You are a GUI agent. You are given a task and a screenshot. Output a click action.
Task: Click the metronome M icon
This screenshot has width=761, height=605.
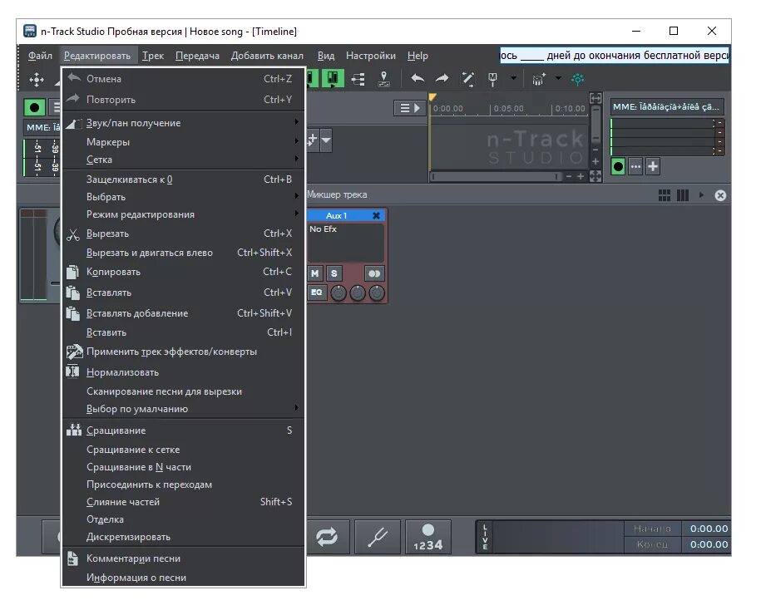click(x=492, y=79)
